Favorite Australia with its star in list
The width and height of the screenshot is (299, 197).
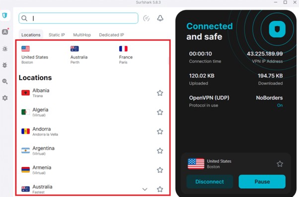(x=160, y=189)
